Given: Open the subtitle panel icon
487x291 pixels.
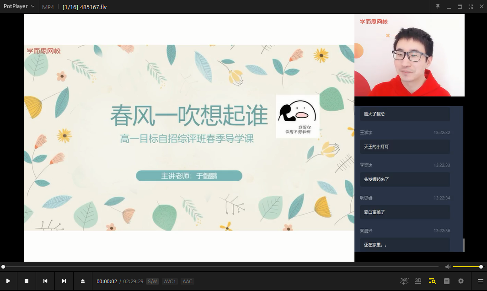Looking at the screenshot, I should pos(446,281).
